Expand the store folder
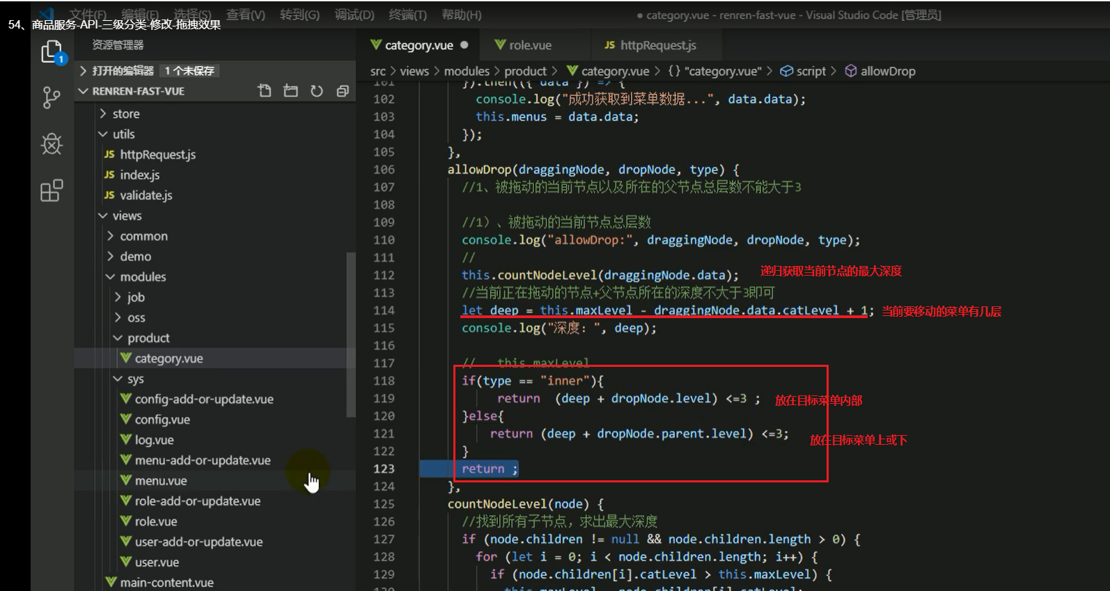 (x=103, y=113)
